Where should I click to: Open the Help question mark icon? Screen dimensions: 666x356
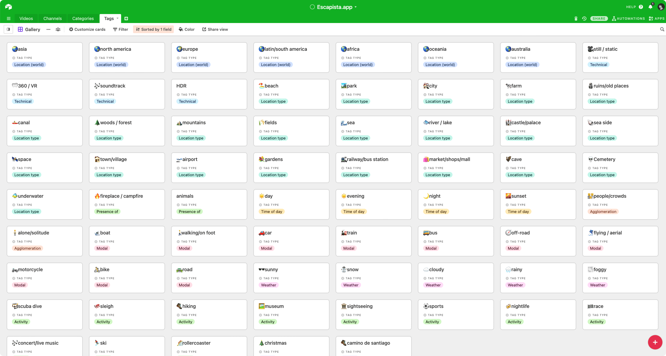pyautogui.click(x=641, y=7)
